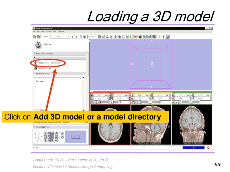Open the Sagittal orientation dropdown
Viewport: 230px width, 172px height.
tap(141, 95)
